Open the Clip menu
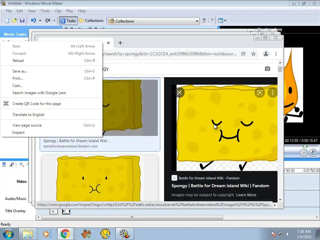Viewport: 320px width, 240px height. pyautogui.click(x=58, y=11)
